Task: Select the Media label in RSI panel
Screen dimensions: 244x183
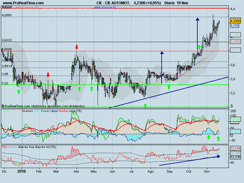Action: point(13,147)
